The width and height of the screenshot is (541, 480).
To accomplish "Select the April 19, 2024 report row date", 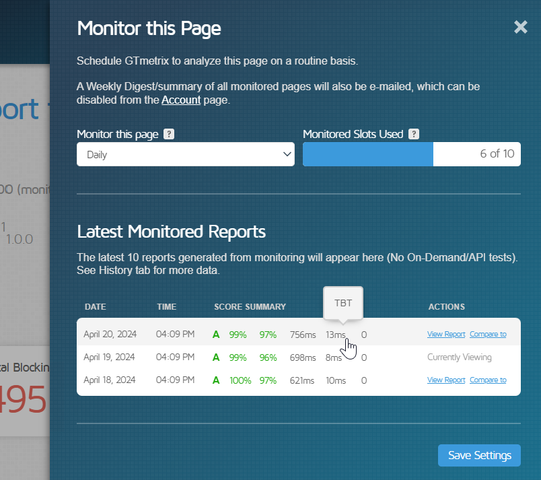I will pyautogui.click(x=109, y=357).
